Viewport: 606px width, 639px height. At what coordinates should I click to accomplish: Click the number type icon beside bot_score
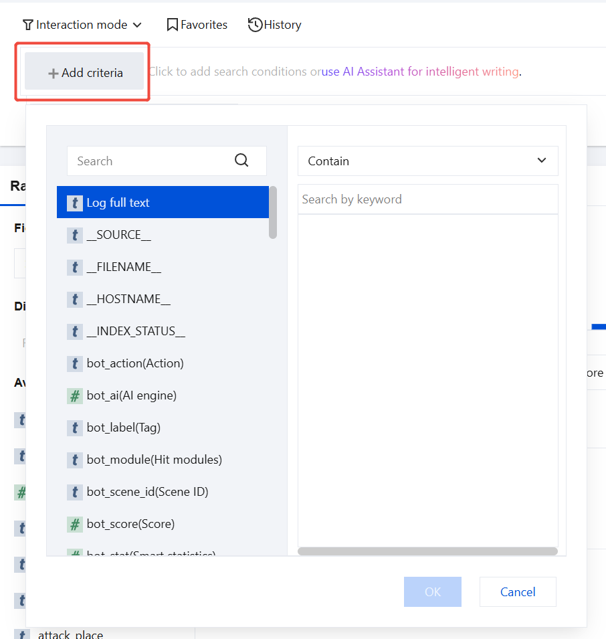(74, 524)
